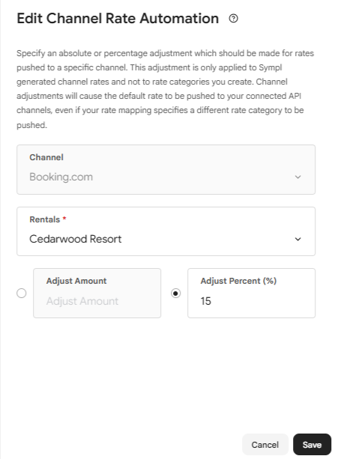
Task: Open the help icon beside dialog title
Action: pyautogui.click(x=233, y=19)
